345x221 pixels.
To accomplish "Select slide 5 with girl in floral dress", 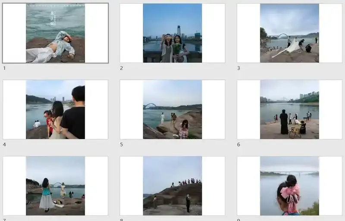I will tap(172, 109).
